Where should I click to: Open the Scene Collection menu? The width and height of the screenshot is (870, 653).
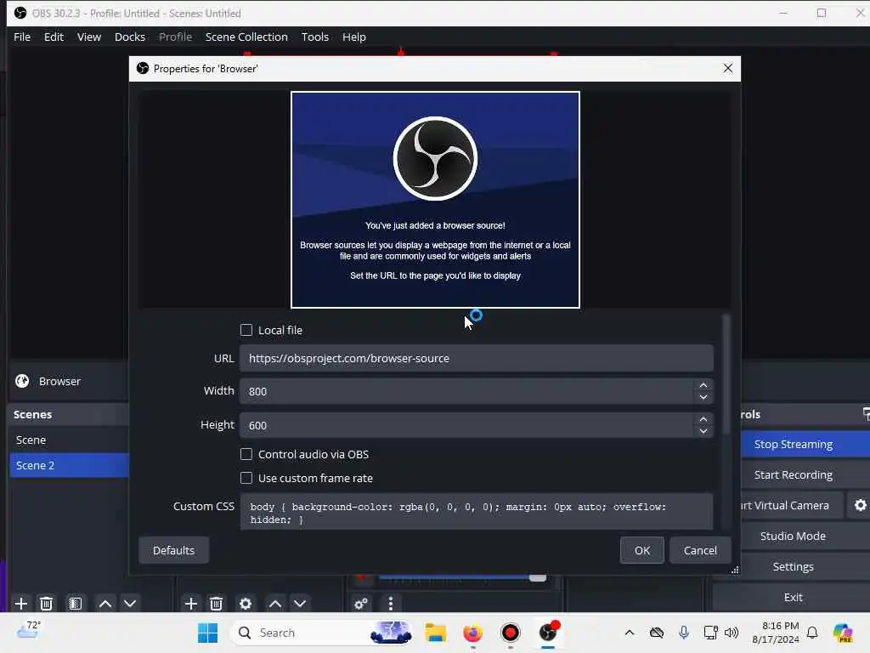[x=246, y=37]
